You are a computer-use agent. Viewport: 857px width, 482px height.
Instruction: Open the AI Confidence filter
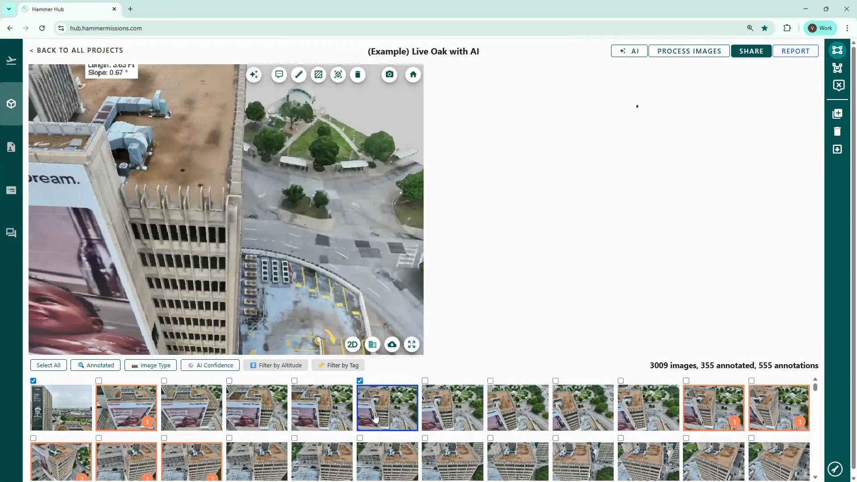(210, 365)
